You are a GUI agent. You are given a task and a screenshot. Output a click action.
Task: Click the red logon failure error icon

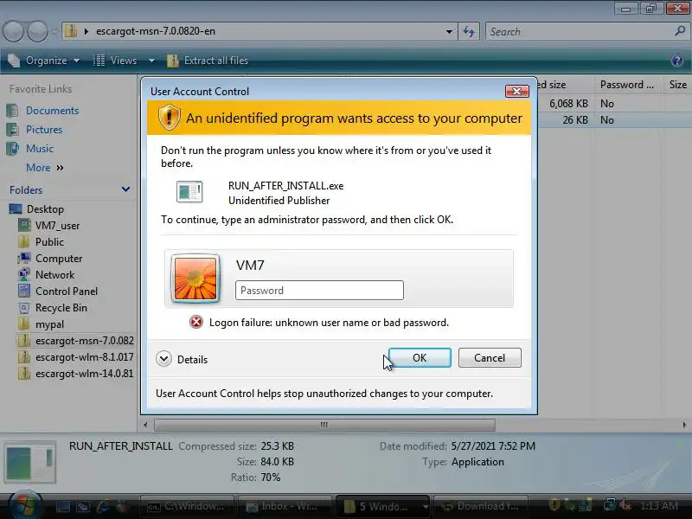(196, 322)
